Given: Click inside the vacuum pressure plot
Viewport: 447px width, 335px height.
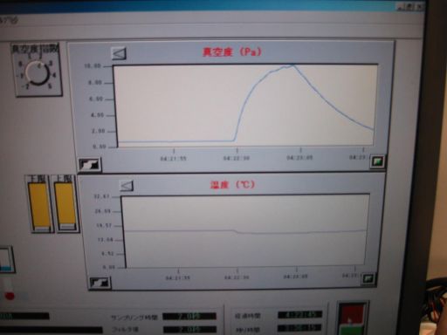Looking at the screenshot, I should 245,106.
